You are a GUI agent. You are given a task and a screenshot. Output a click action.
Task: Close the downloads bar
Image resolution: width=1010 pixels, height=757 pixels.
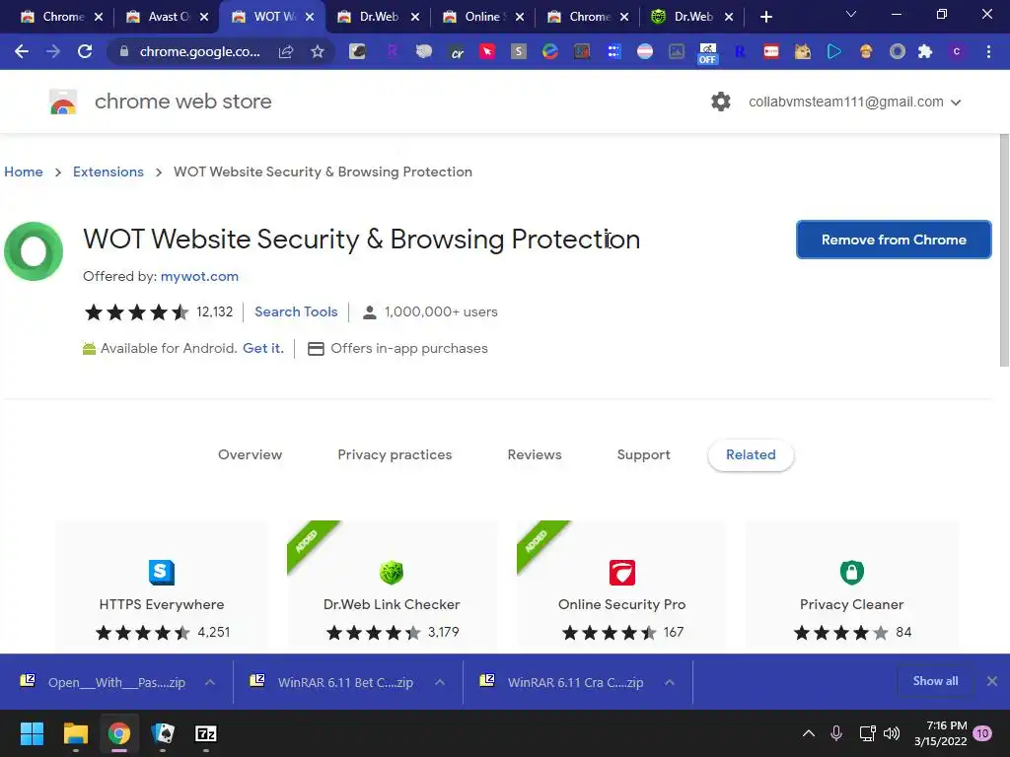(x=992, y=681)
